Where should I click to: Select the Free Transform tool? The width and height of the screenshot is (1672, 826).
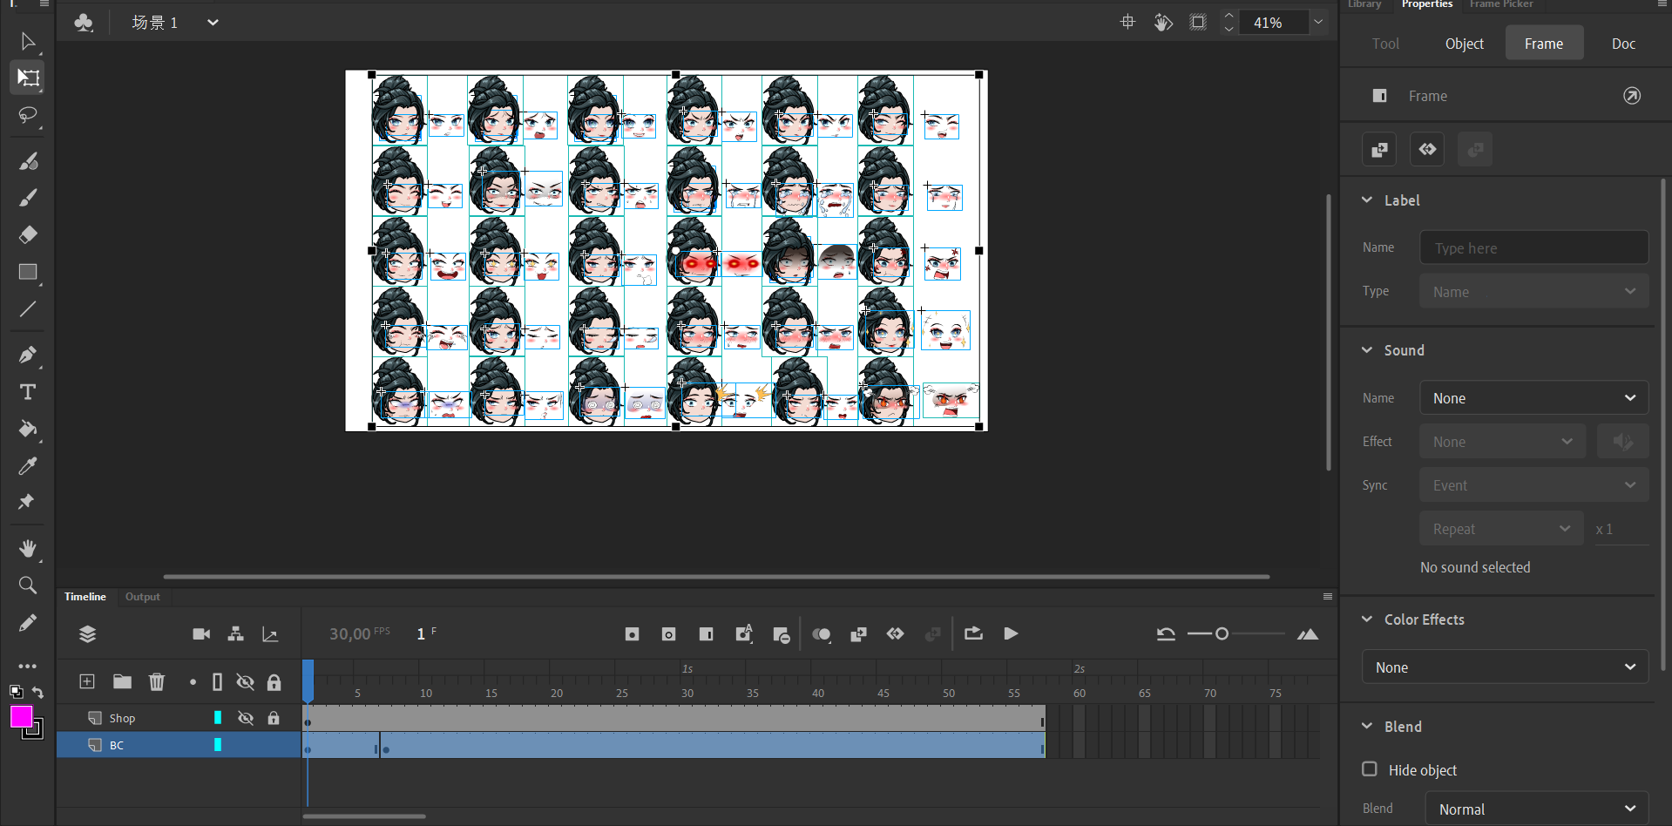click(28, 78)
